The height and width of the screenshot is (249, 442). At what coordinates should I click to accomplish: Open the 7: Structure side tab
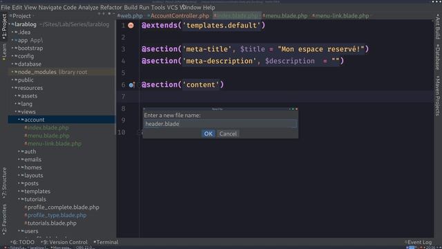click(4, 183)
